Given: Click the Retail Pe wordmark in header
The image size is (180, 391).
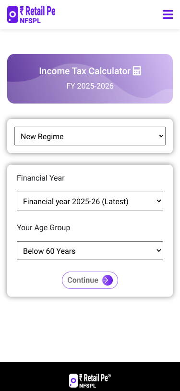Looking at the screenshot, I should pyautogui.click(x=37, y=12).
